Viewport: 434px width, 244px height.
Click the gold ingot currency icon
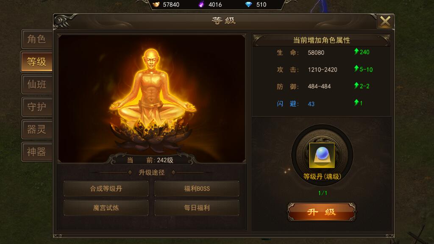(x=156, y=4)
